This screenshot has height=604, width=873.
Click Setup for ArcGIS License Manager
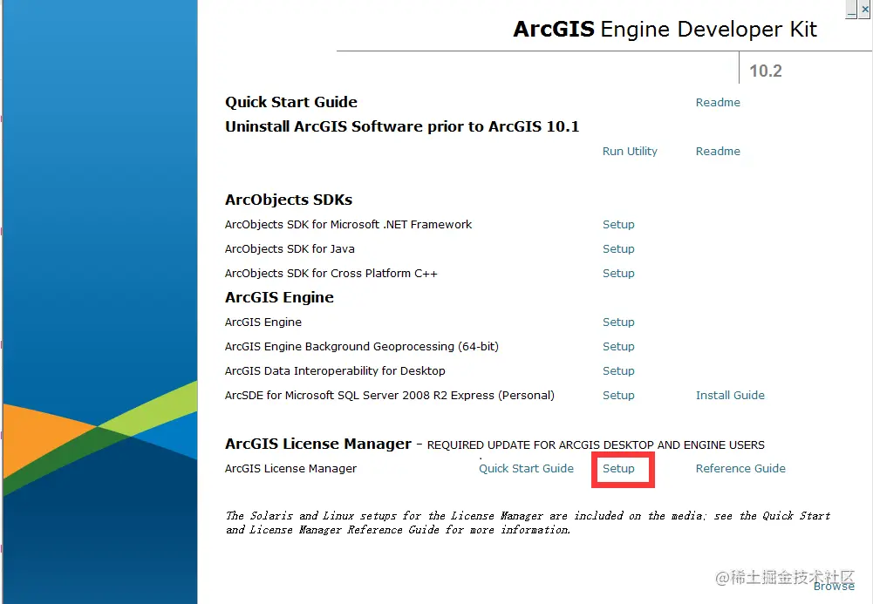click(x=618, y=469)
